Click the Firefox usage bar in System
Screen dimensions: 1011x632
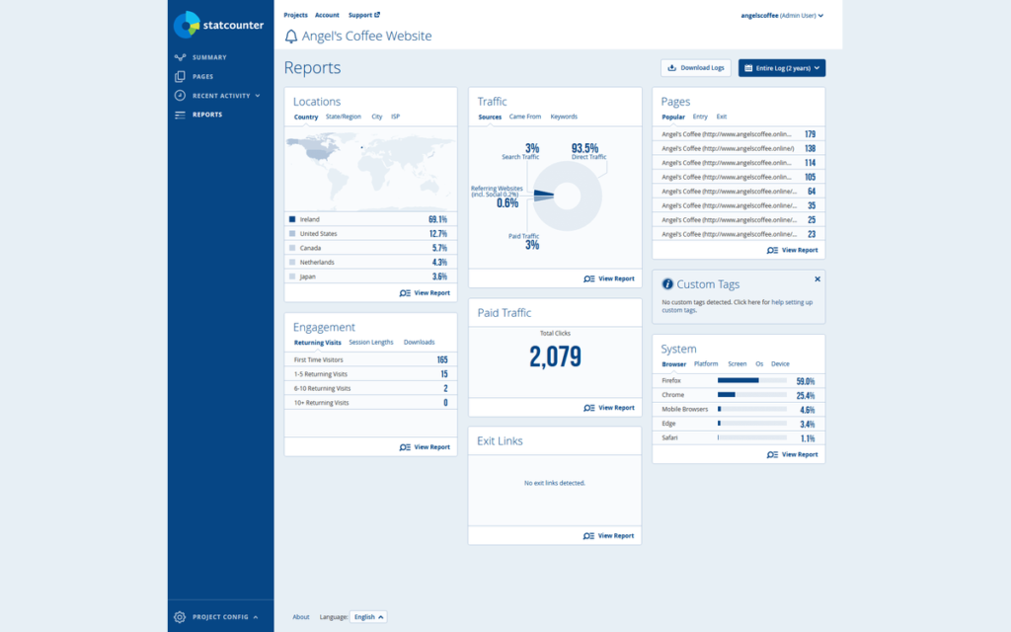click(x=751, y=380)
